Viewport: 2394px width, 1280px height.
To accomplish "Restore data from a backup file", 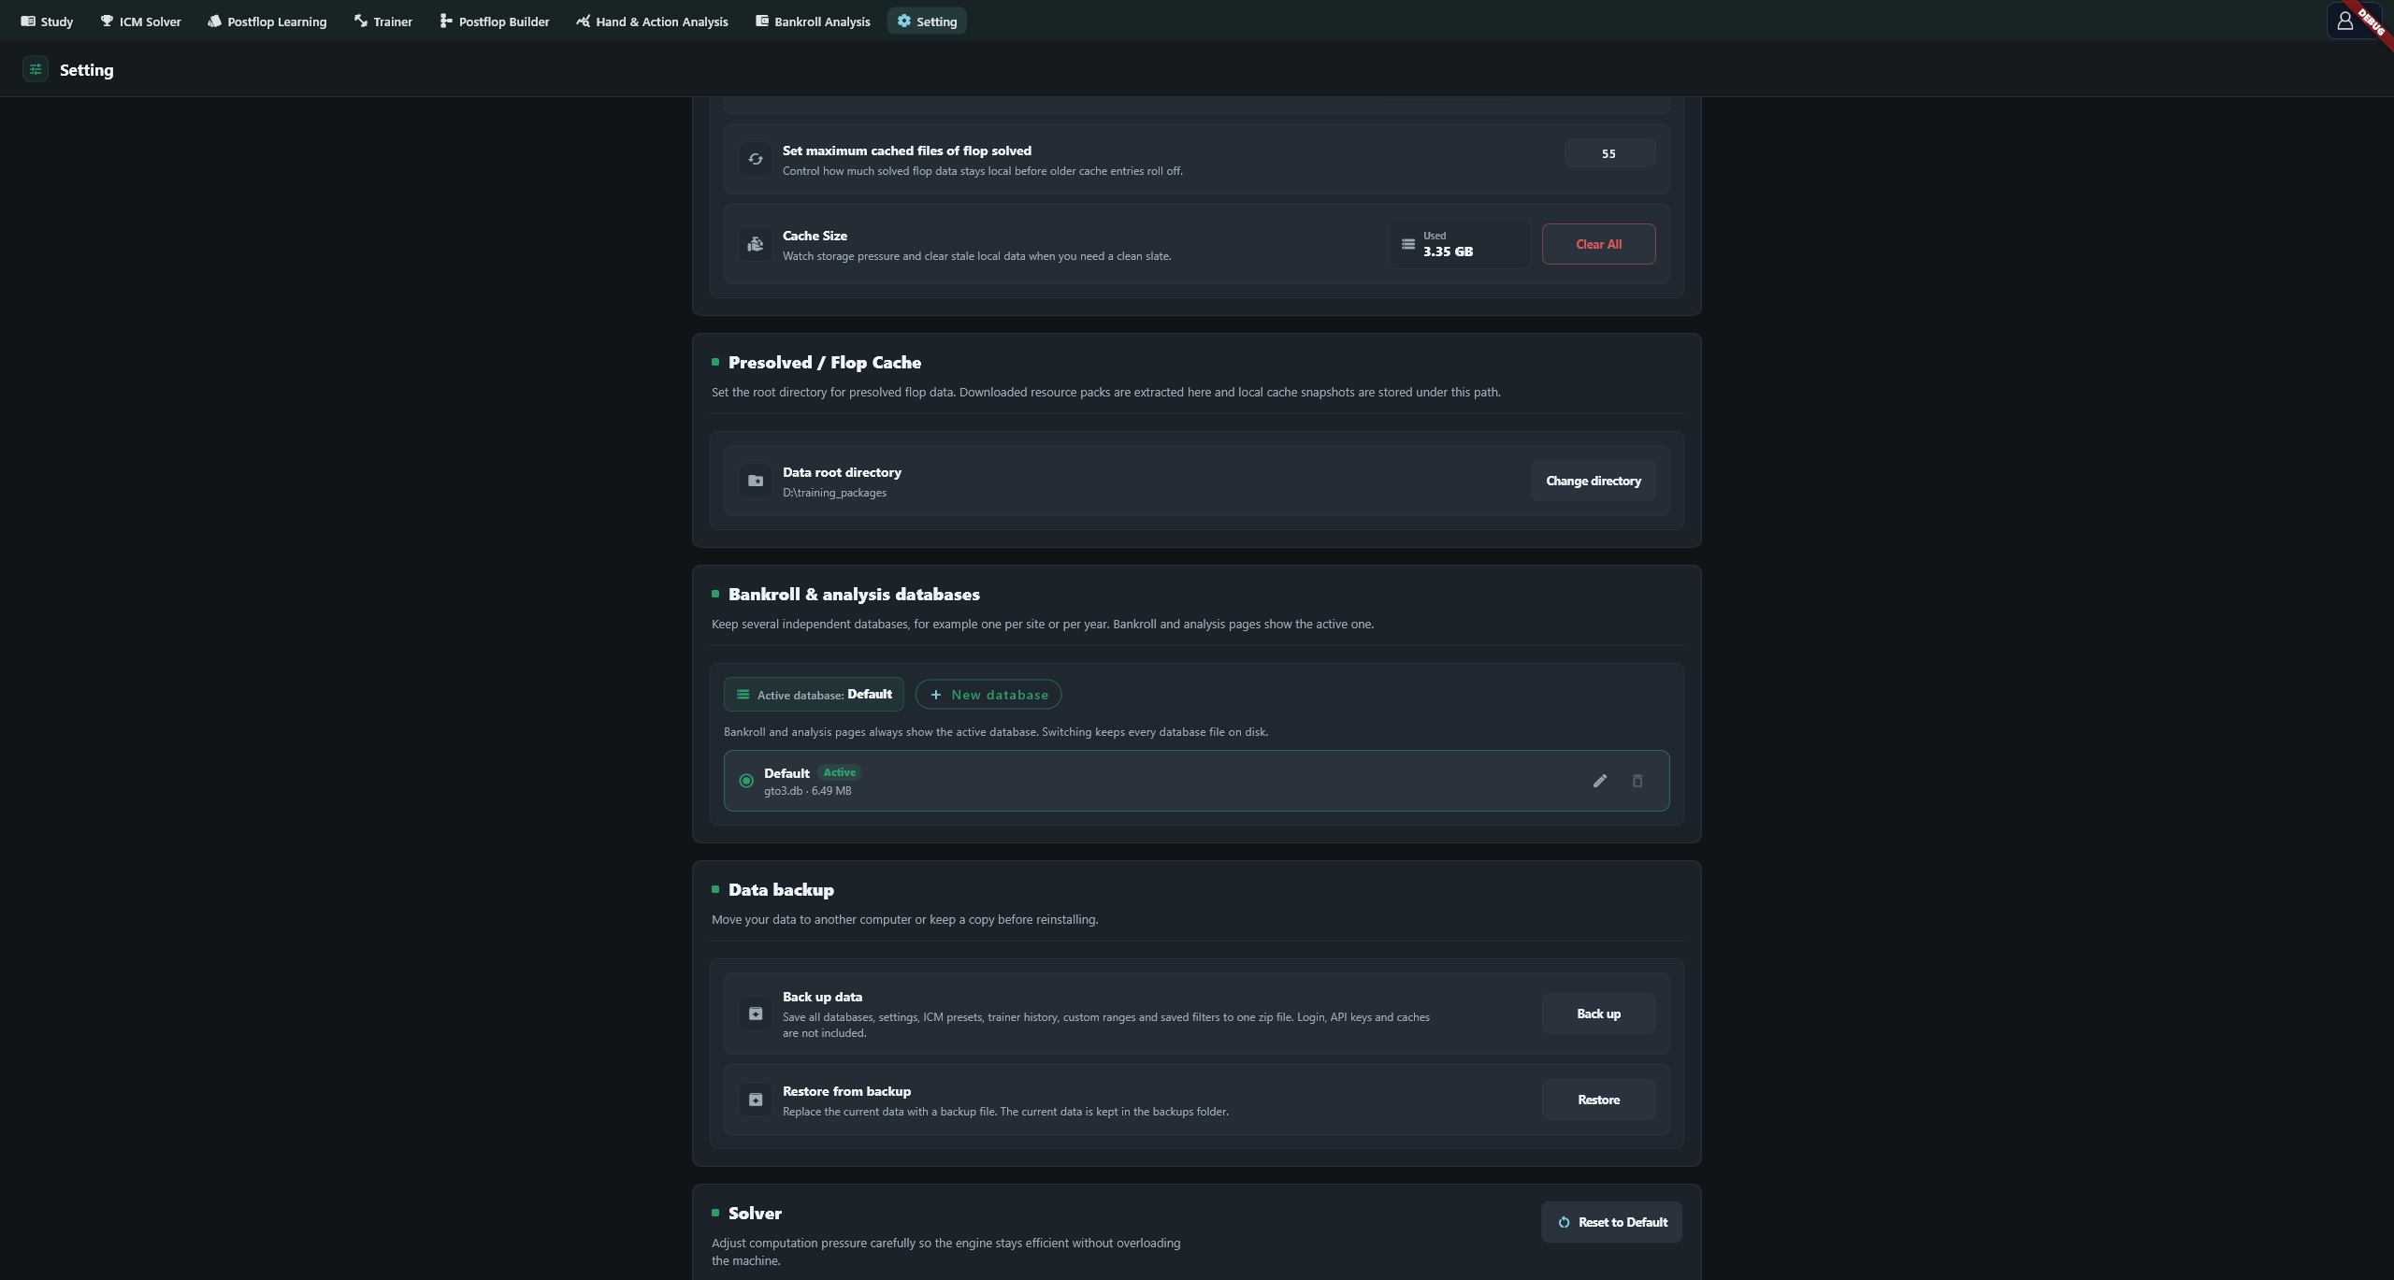I will click(1598, 1100).
